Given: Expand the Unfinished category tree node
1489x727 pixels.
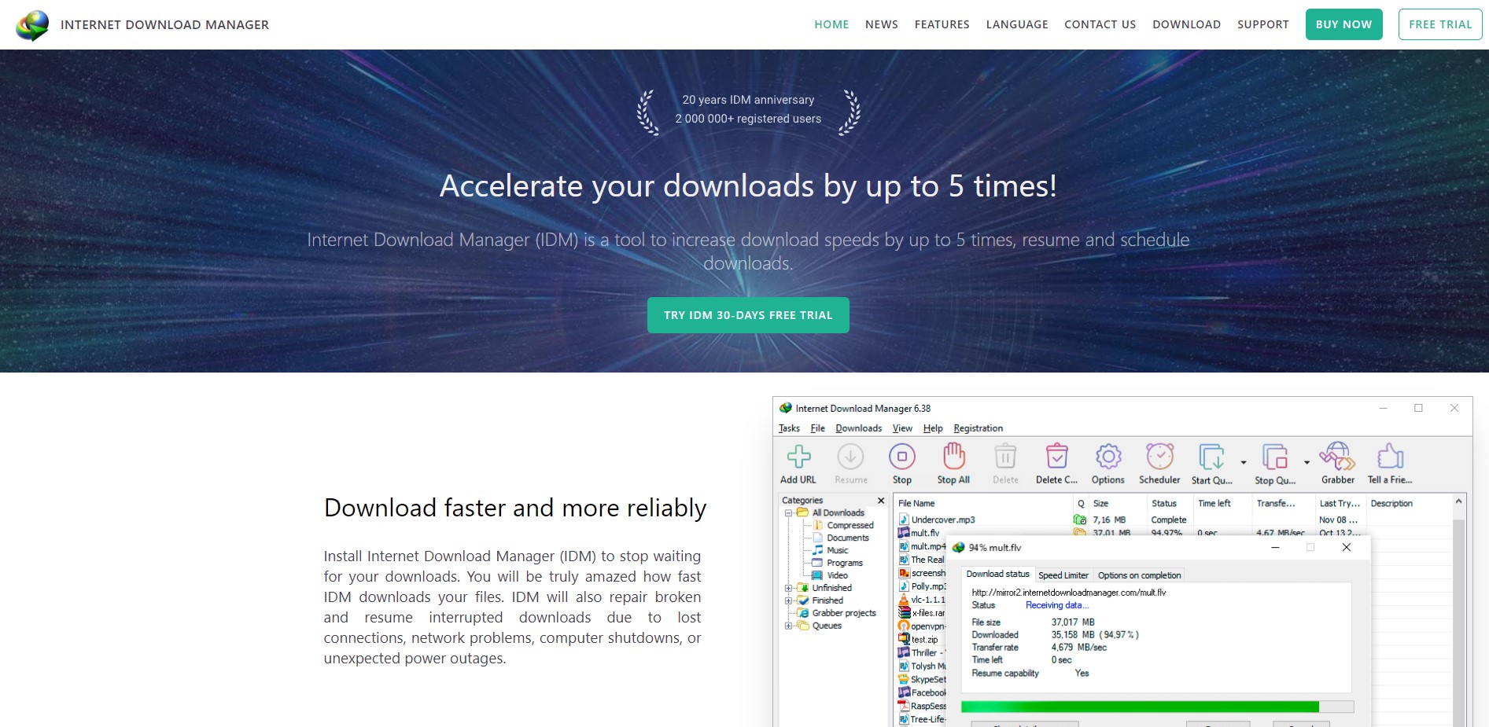Looking at the screenshot, I should [x=788, y=588].
